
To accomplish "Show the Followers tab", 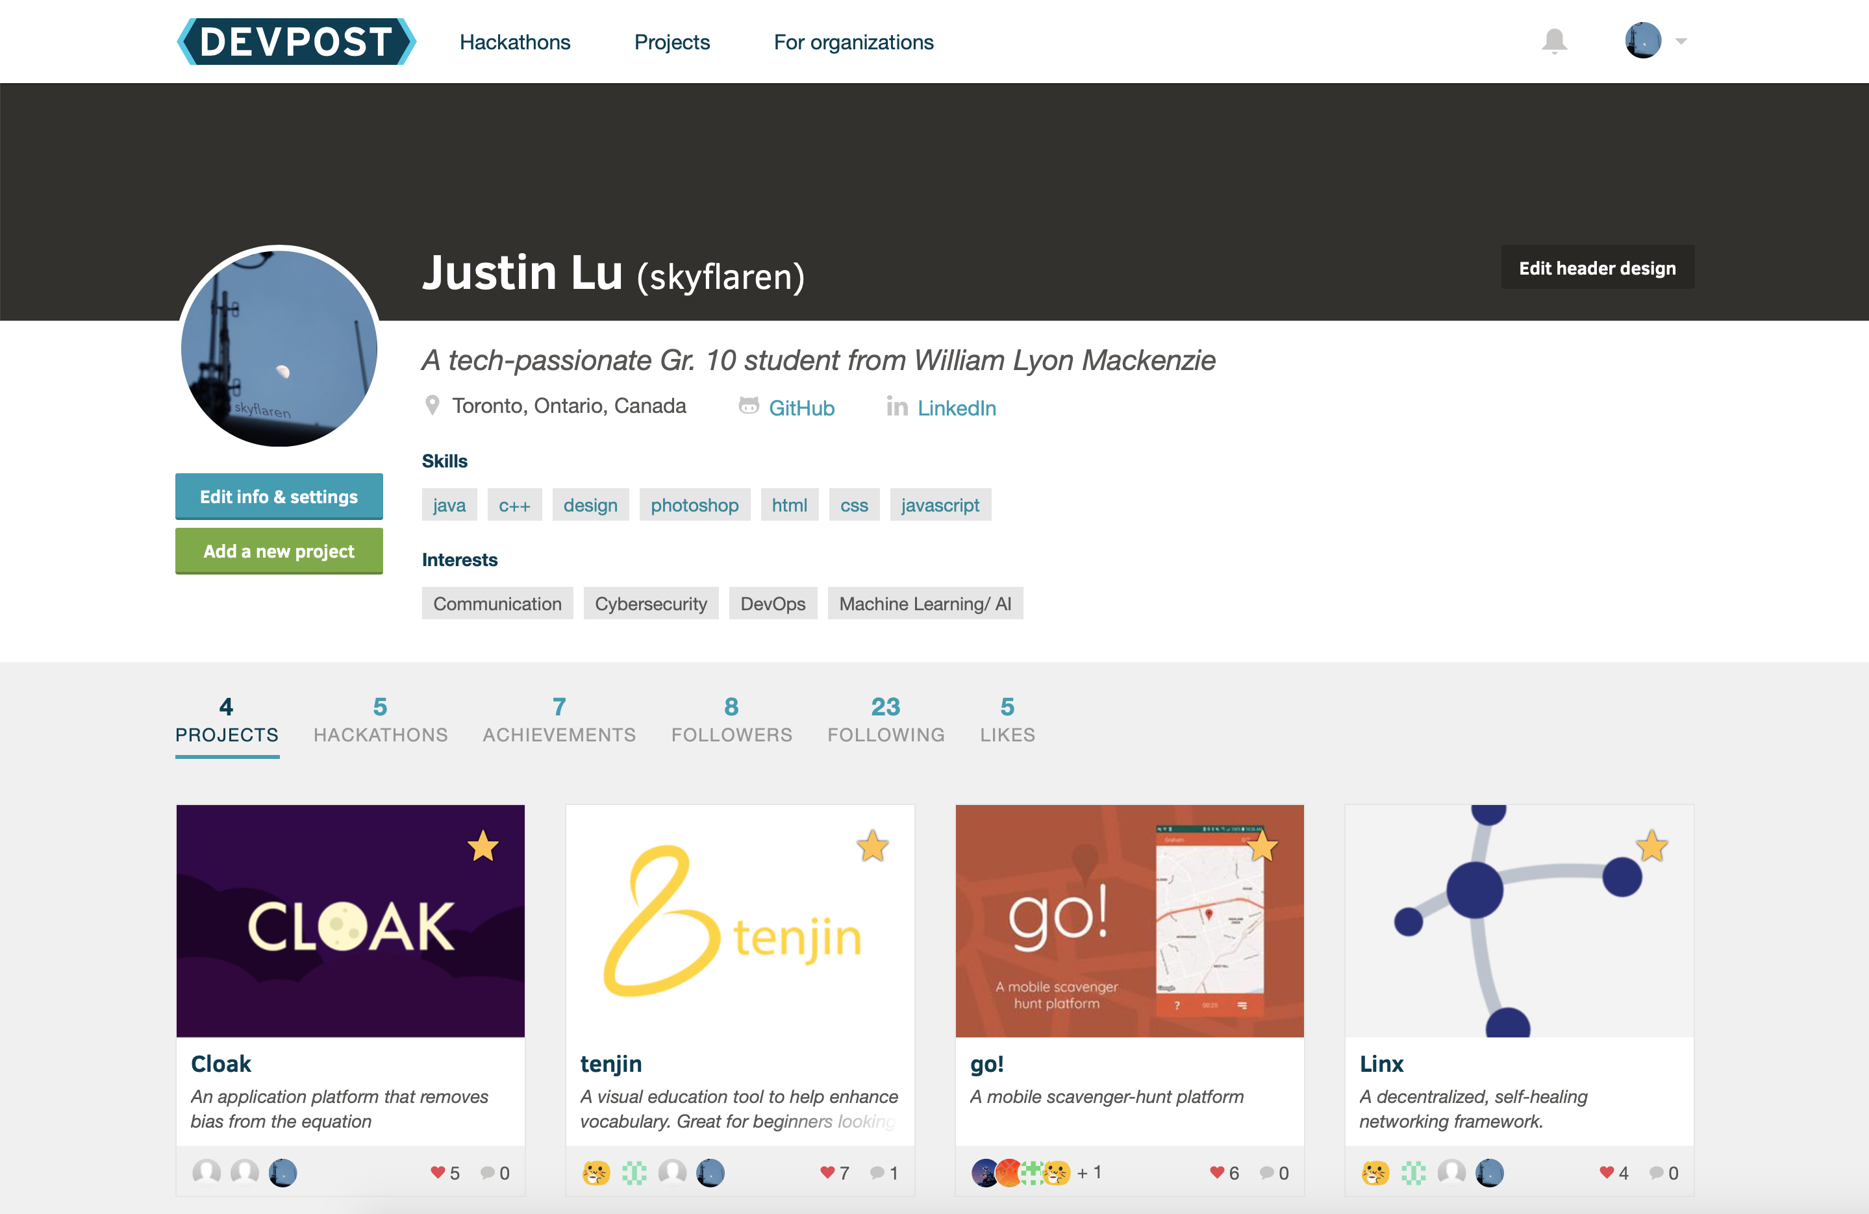I will click(731, 720).
